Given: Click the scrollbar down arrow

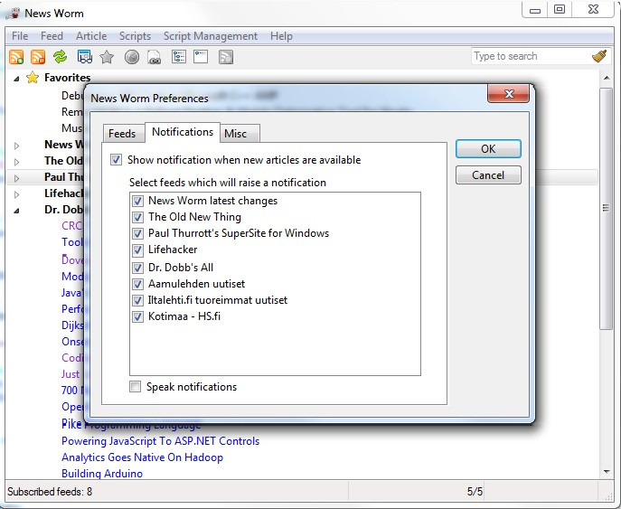Looking at the screenshot, I should click(607, 471).
